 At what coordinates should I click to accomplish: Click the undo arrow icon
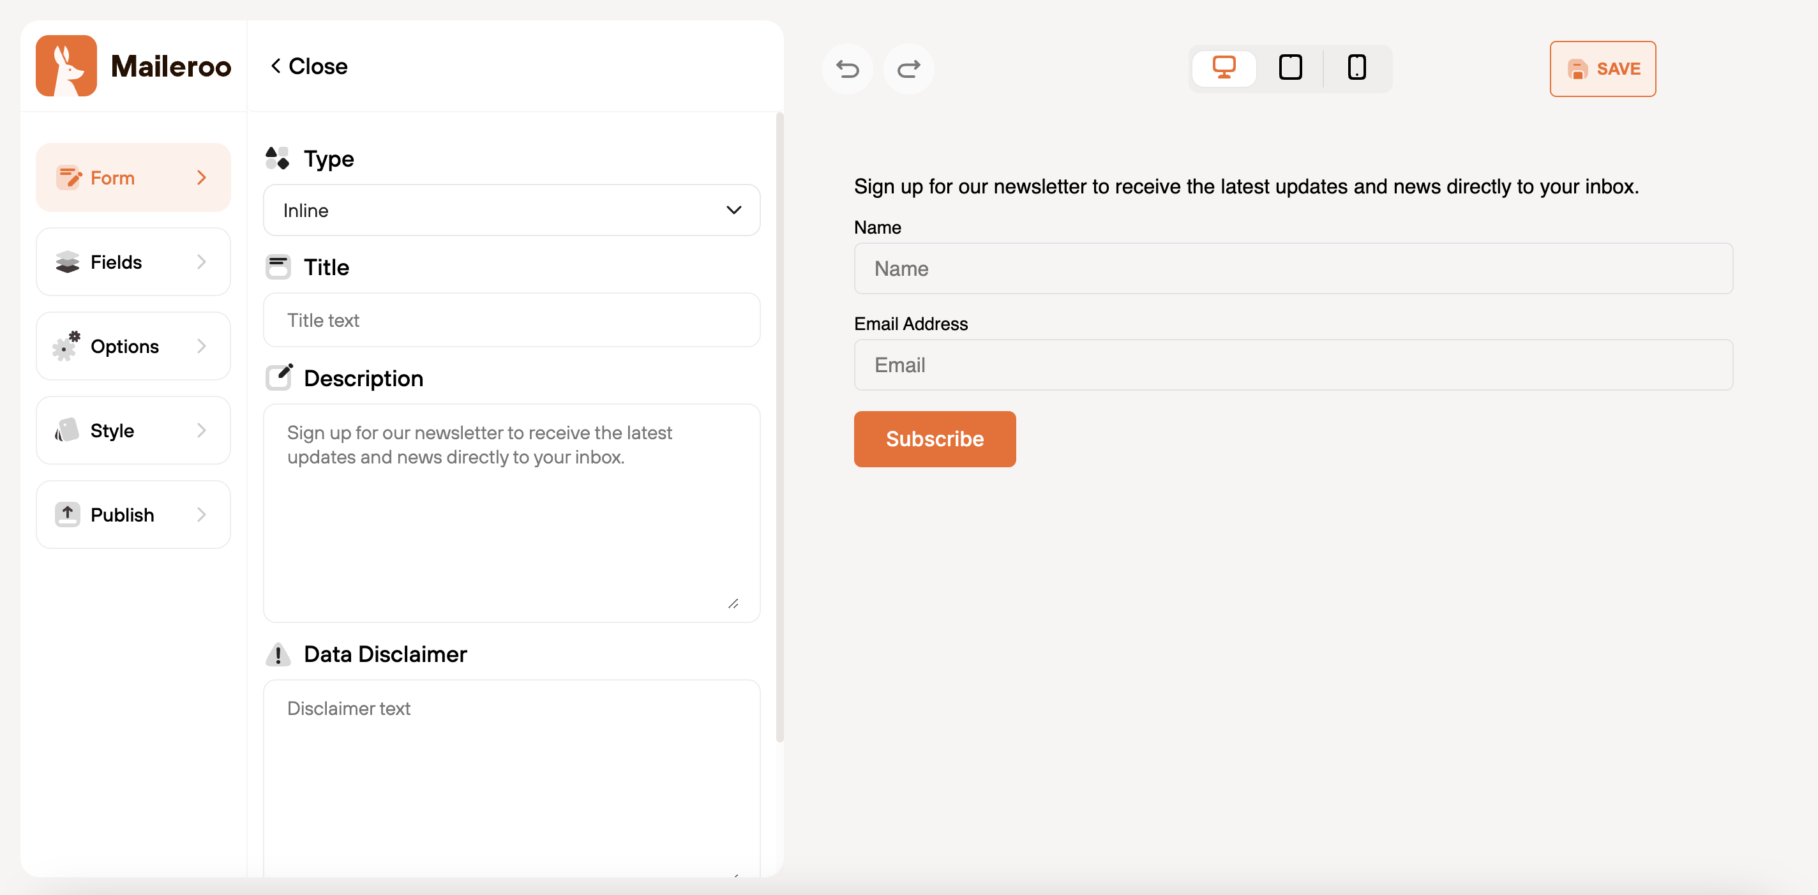tap(847, 68)
